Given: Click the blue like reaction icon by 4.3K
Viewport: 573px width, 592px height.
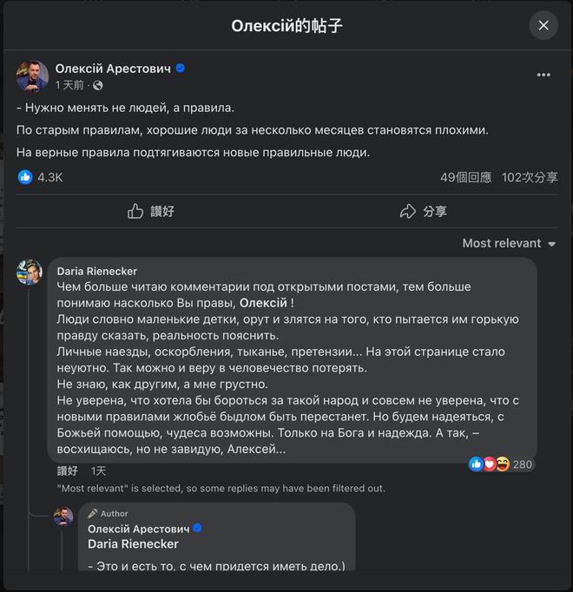Looking at the screenshot, I should coord(25,177).
